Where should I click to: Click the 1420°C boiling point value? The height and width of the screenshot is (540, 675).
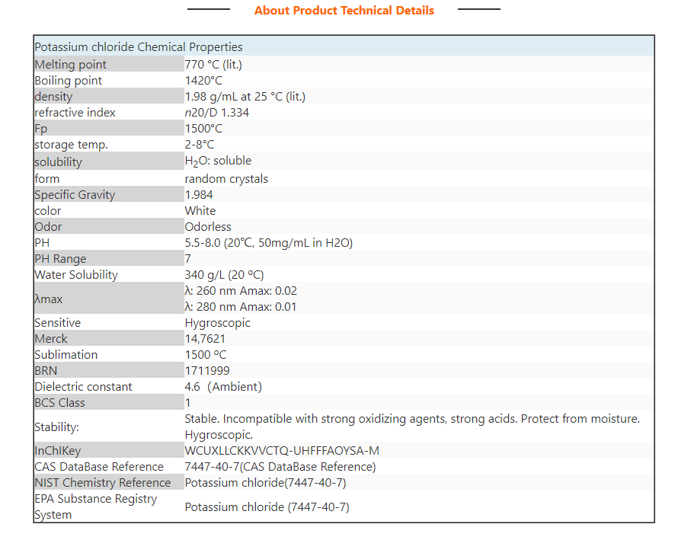[203, 81]
